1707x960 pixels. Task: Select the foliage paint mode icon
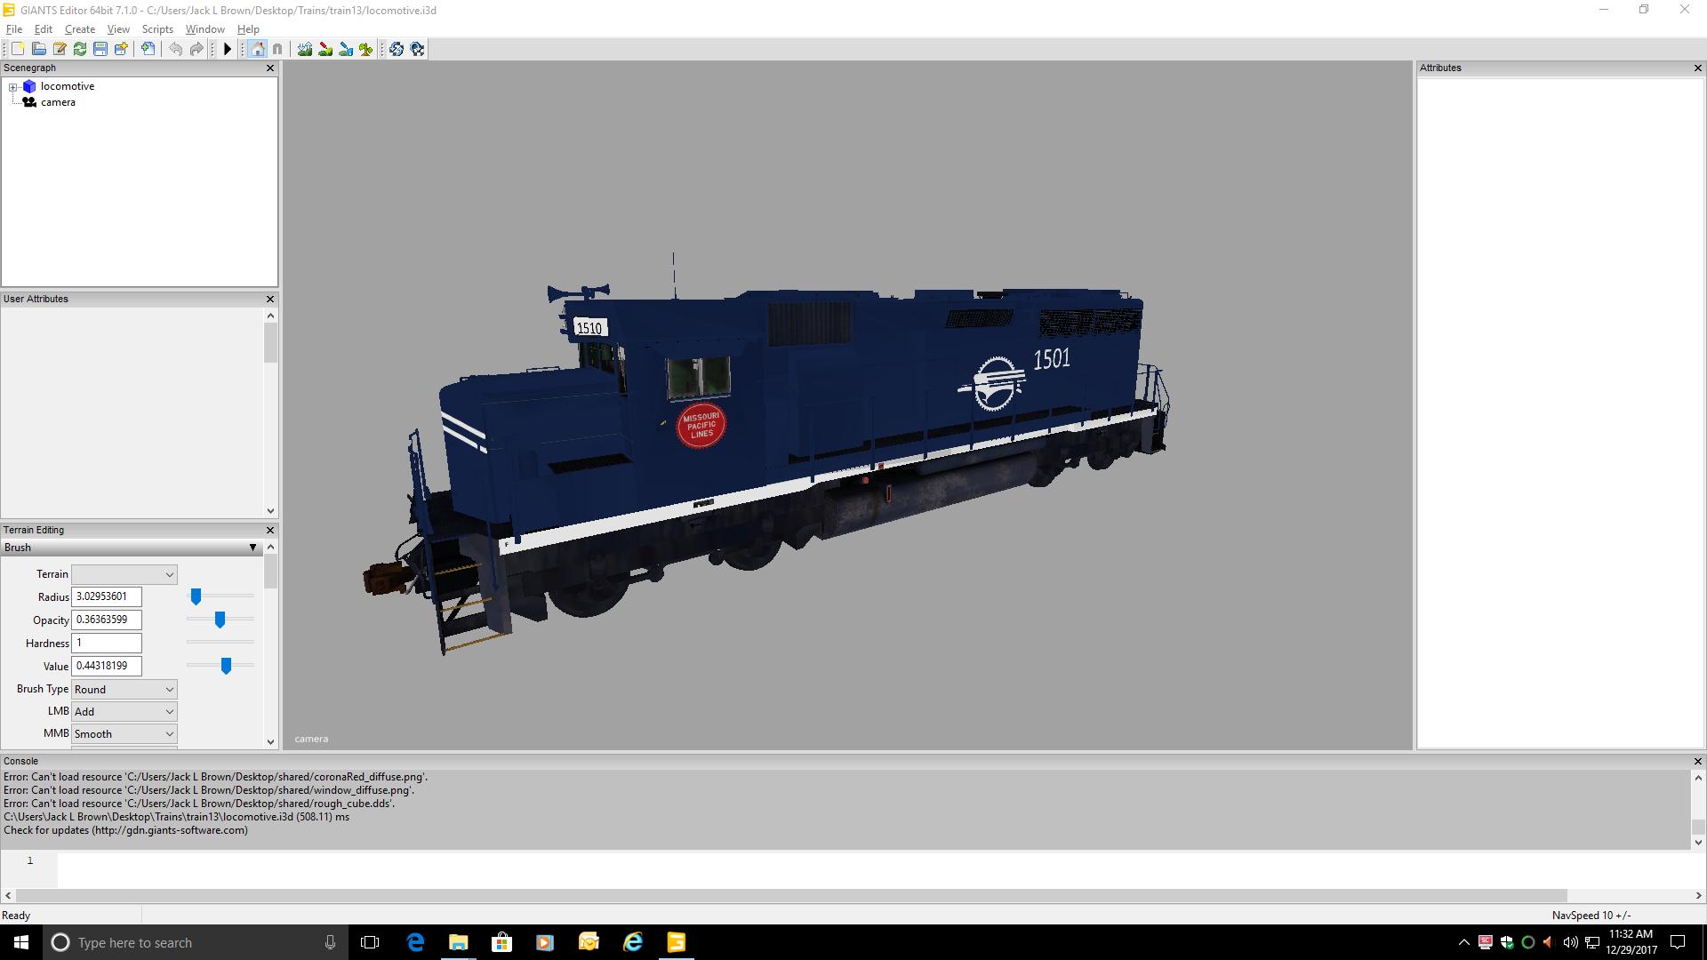[x=366, y=49]
